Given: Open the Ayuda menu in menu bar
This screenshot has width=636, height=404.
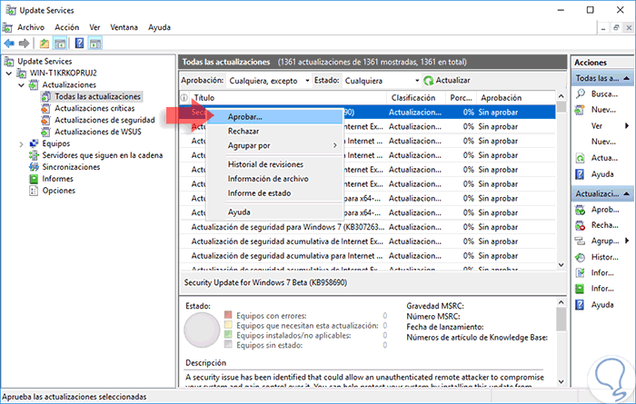Looking at the screenshot, I should coord(159,27).
